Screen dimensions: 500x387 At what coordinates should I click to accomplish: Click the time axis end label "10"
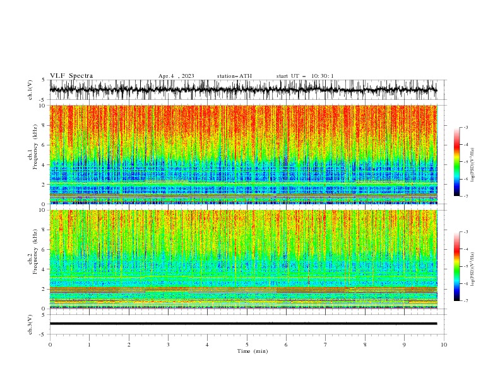444,345
